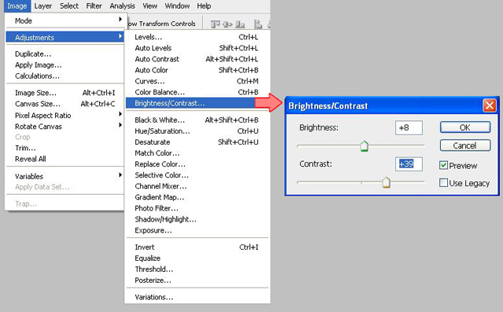Click the Brightness value field
This screenshot has height=312, width=503.
pyautogui.click(x=409, y=127)
